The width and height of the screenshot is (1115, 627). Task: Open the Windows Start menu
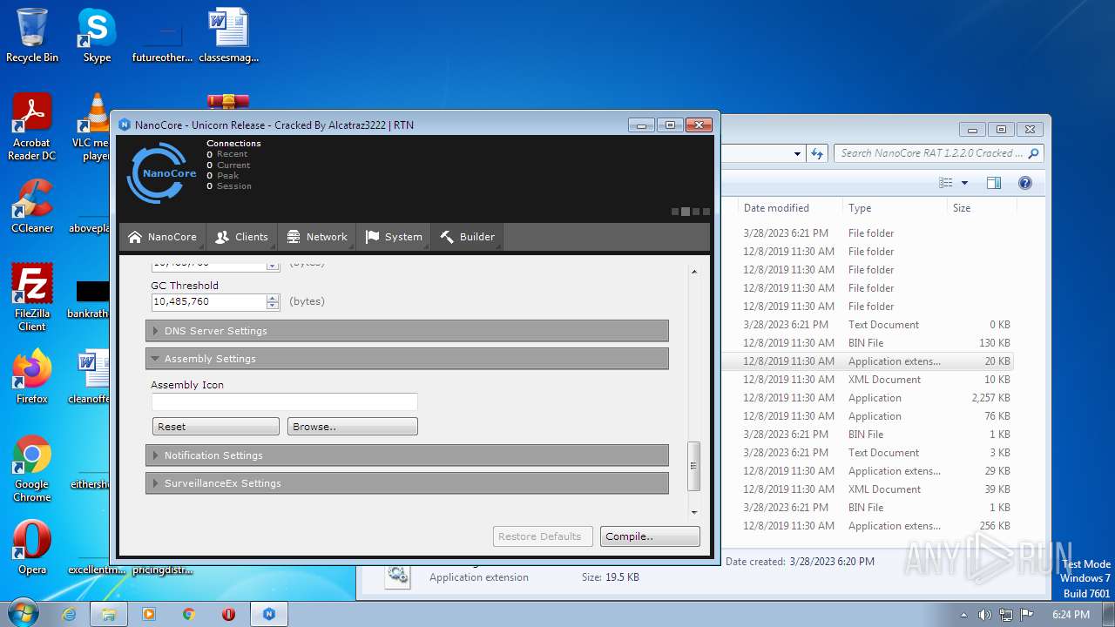(x=24, y=613)
